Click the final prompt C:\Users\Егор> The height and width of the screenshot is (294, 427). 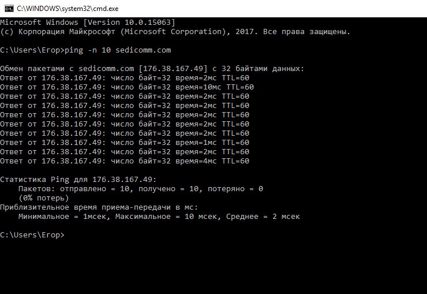click(x=32, y=235)
